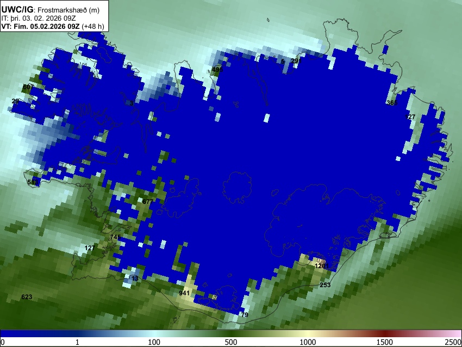Select the 500 tick label on legend
The width and height of the screenshot is (462, 347).
point(231,342)
